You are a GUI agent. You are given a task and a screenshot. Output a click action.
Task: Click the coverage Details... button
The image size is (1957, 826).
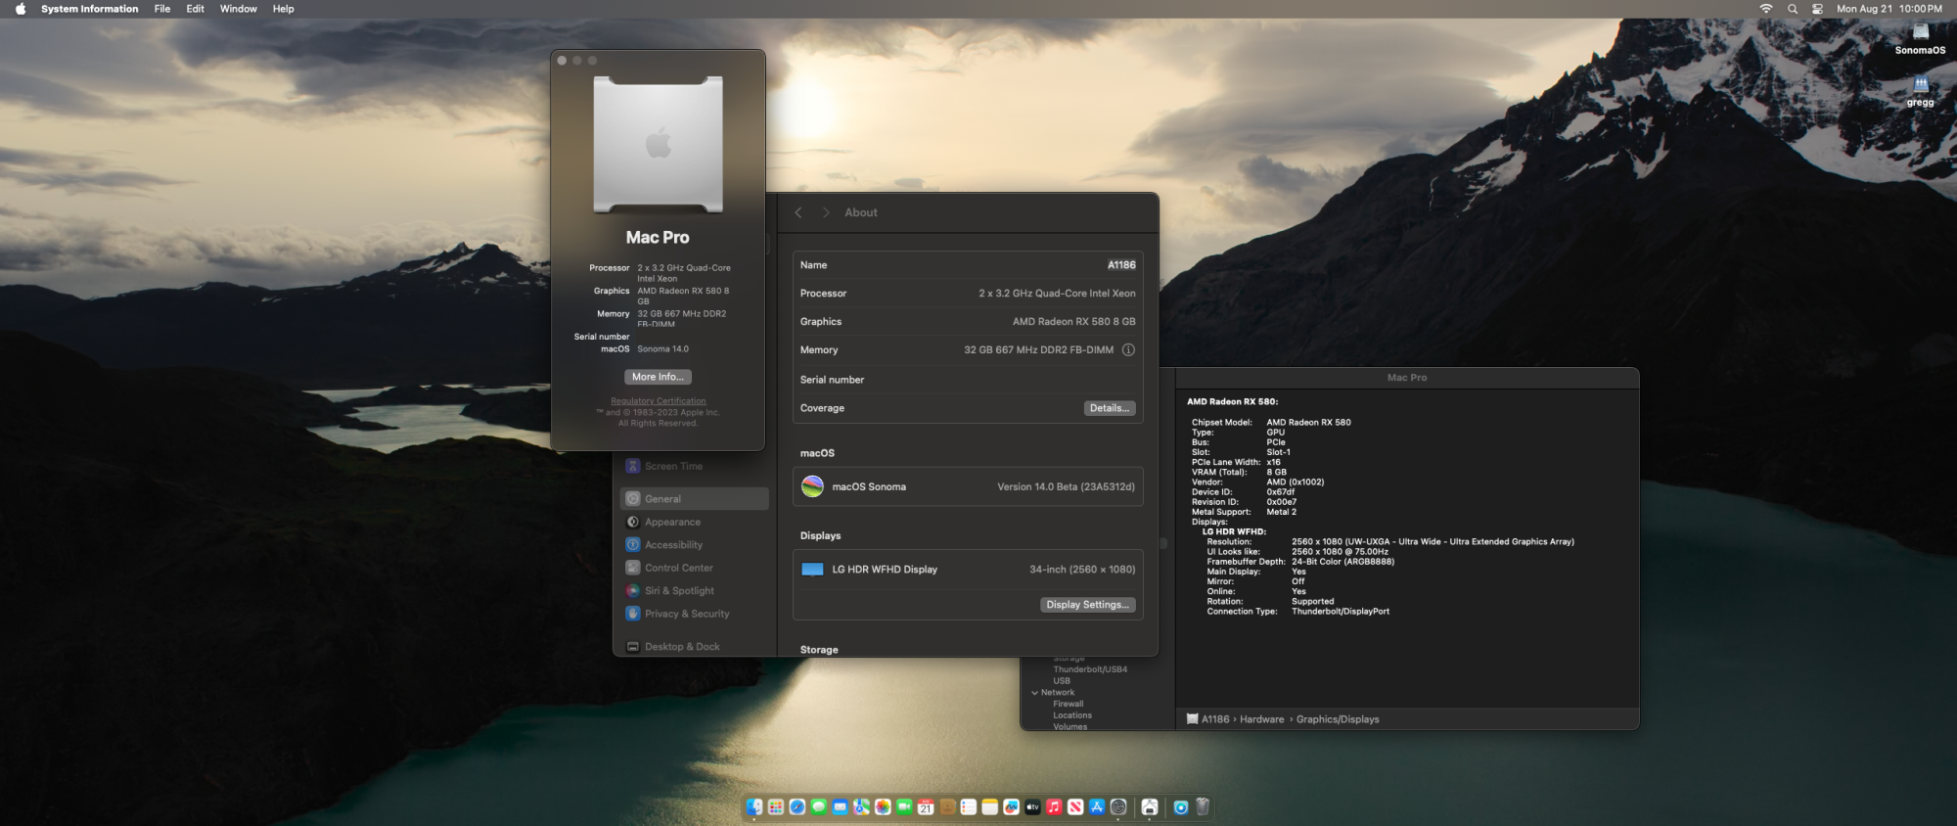pos(1109,408)
